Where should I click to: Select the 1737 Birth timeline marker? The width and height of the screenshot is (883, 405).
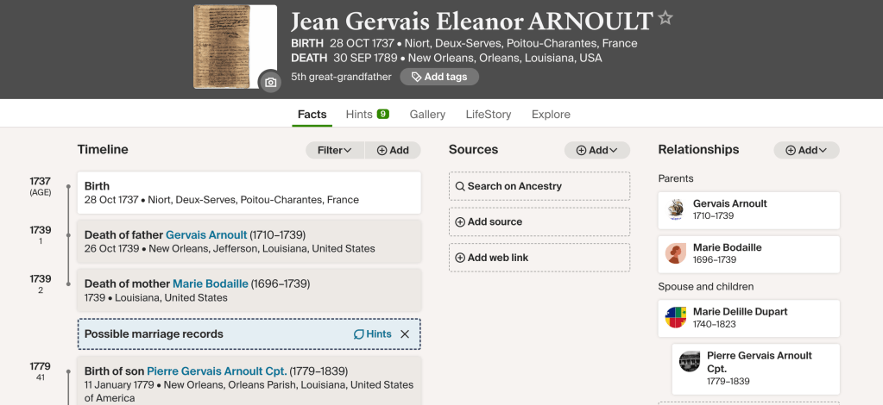click(x=67, y=185)
